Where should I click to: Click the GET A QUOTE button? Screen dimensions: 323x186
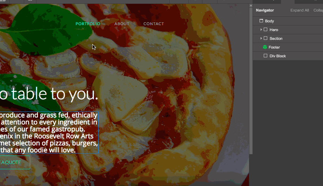pyautogui.click(x=15, y=162)
